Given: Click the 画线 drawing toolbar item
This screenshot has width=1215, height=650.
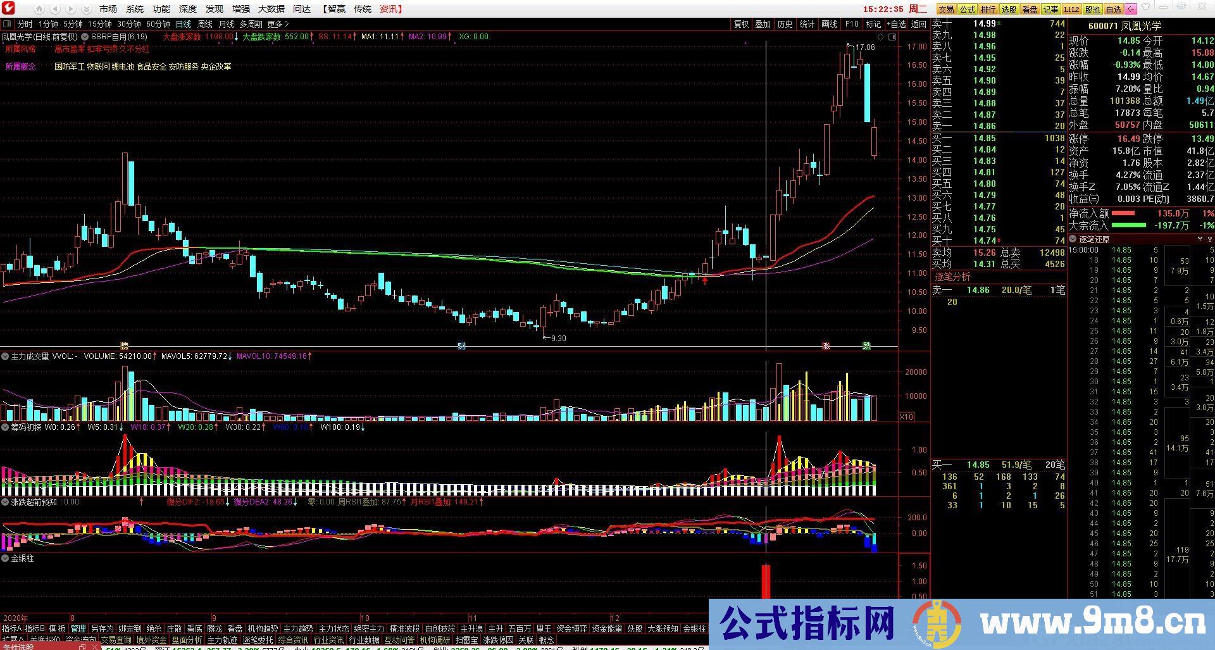Looking at the screenshot, I should (829, 24).
